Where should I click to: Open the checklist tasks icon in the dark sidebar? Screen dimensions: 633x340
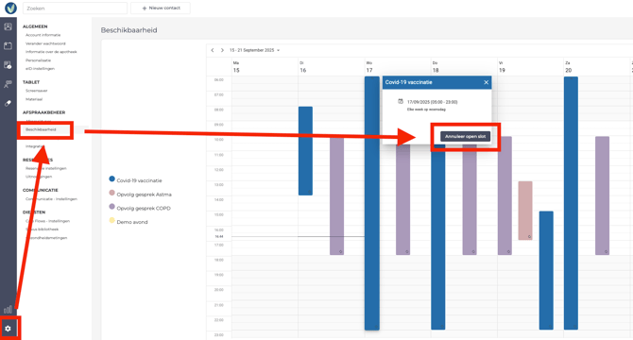point(8,65)
